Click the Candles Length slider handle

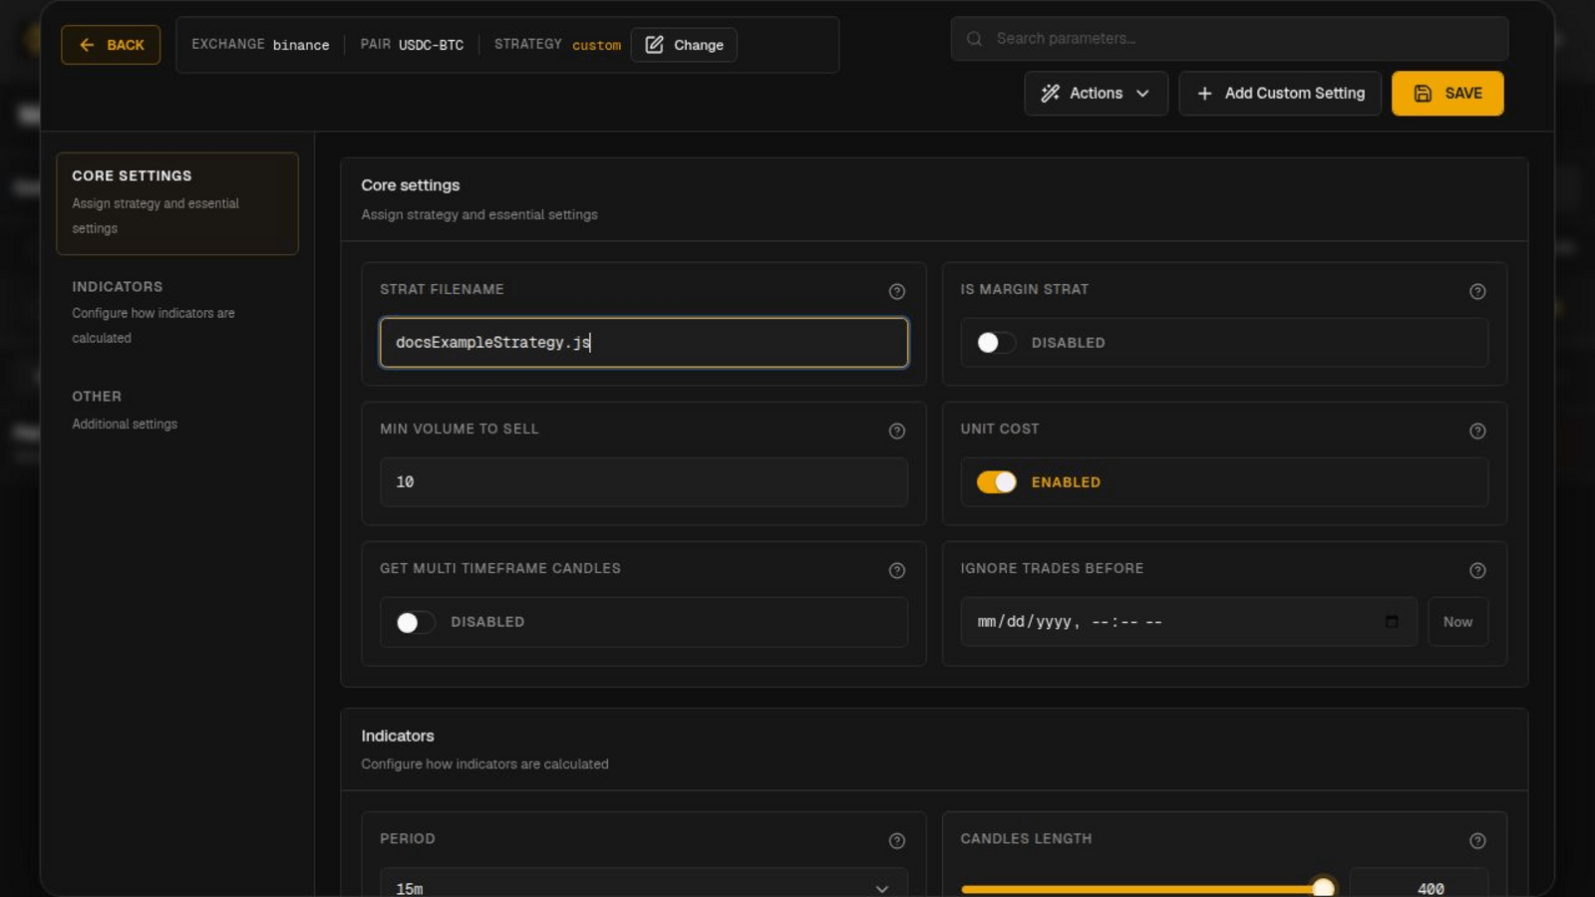[x=1323, y=887]
